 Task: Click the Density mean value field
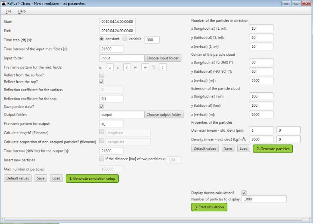click(261, 139)
